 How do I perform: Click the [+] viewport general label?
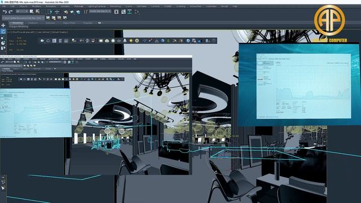(10, 32)
